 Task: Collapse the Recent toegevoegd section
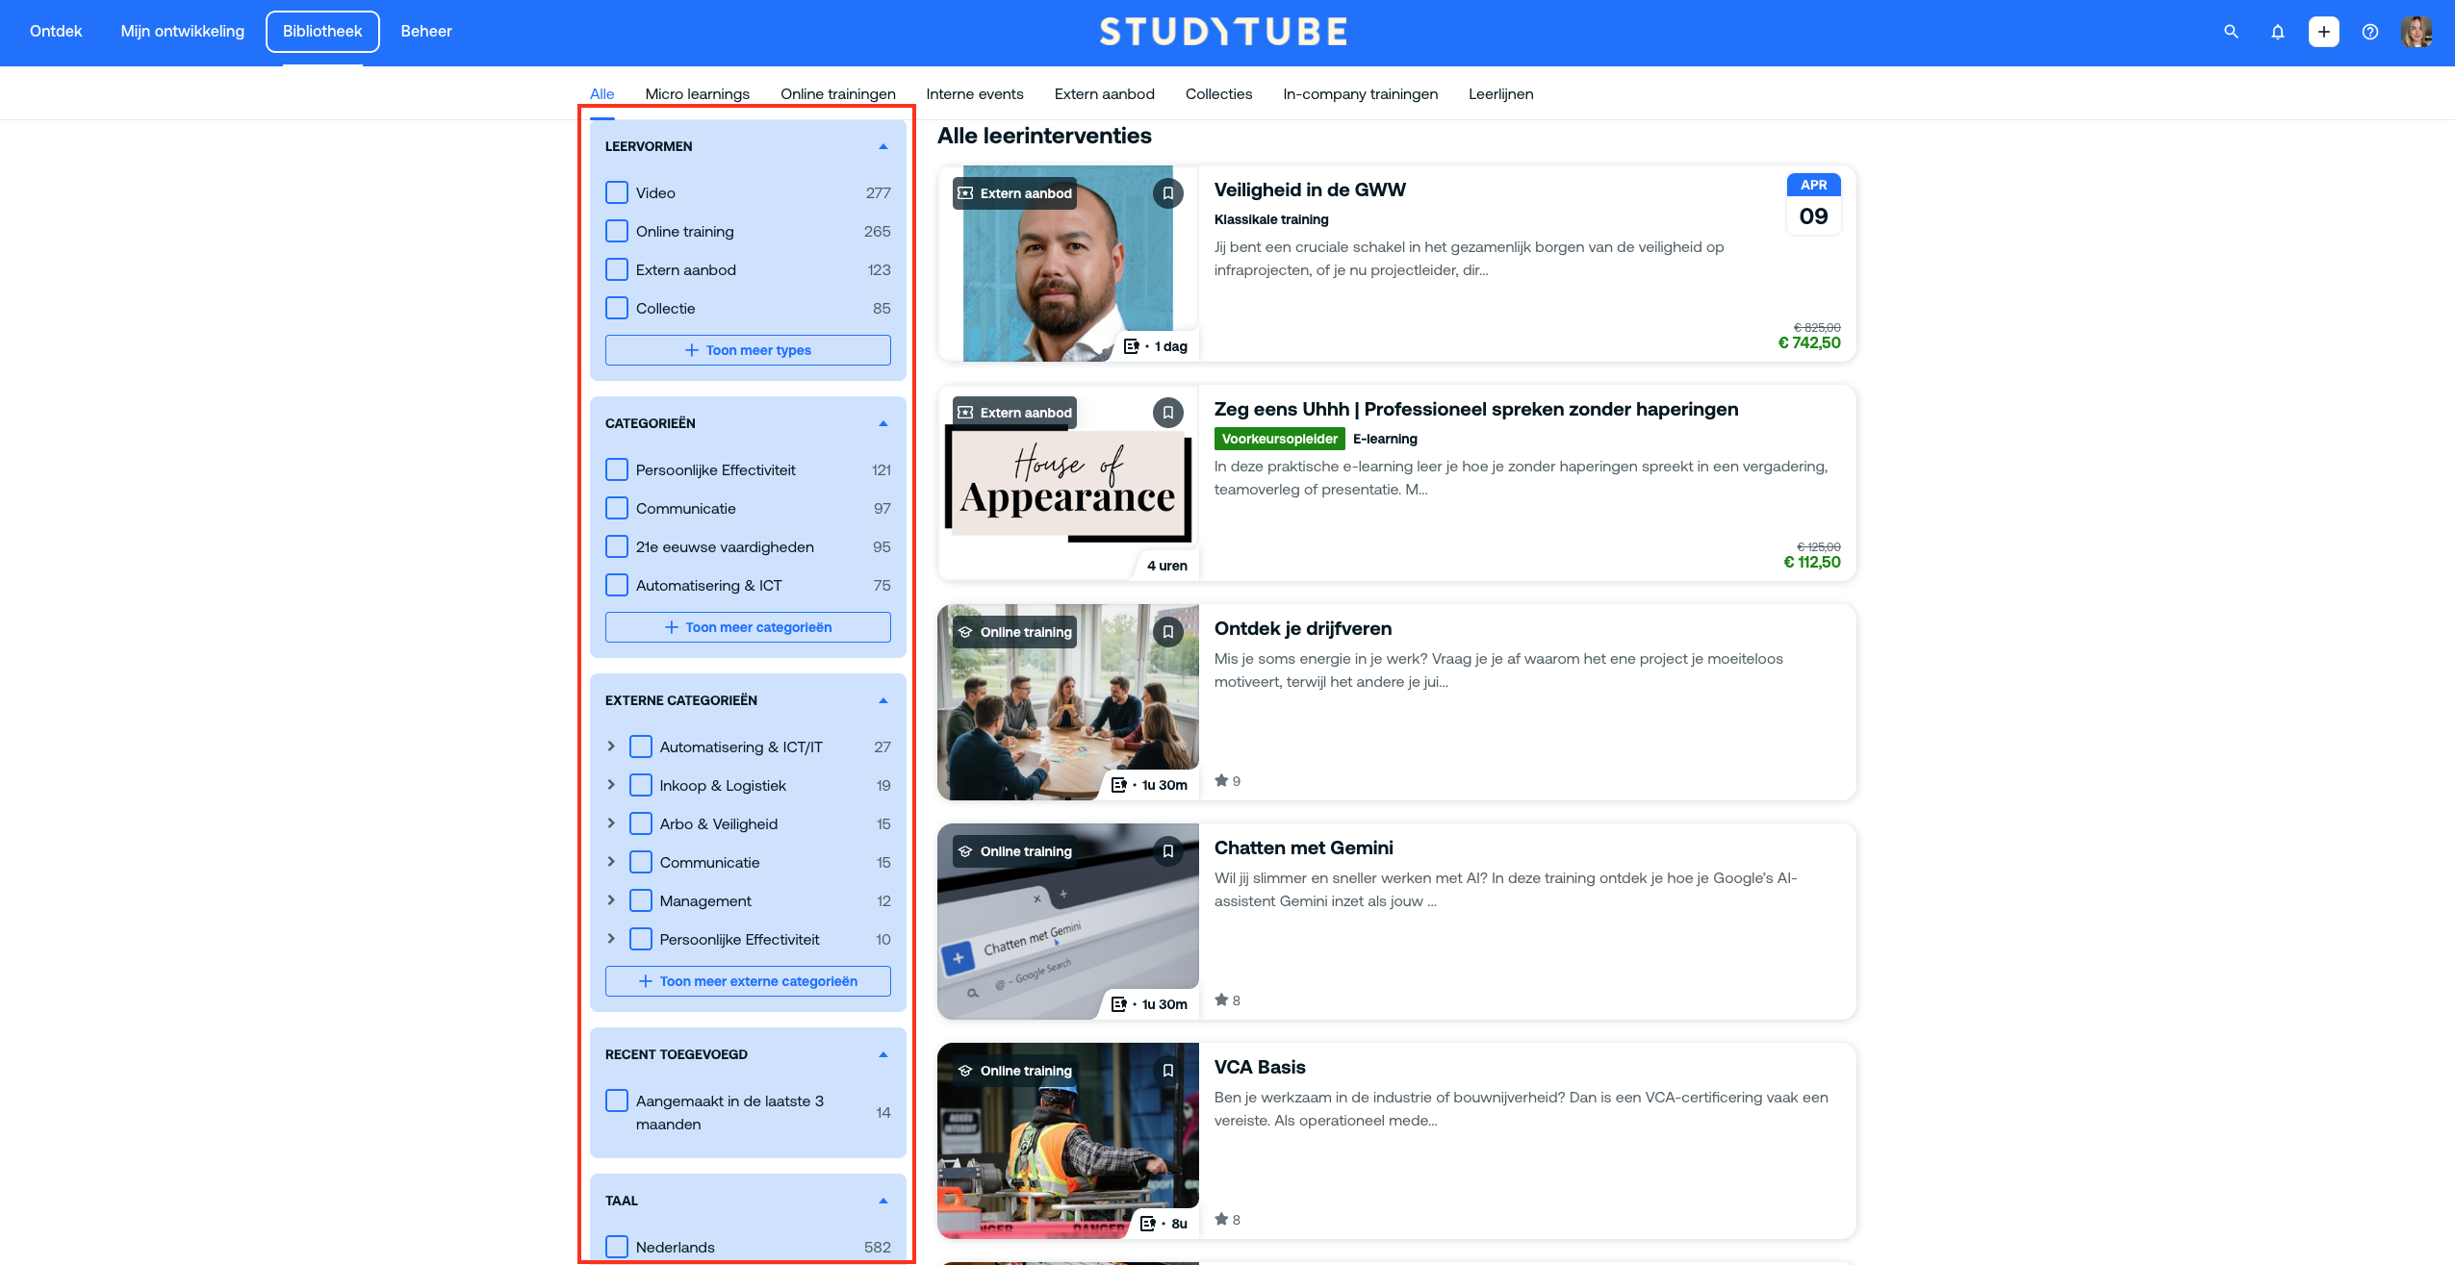[x=882, y=1054]
